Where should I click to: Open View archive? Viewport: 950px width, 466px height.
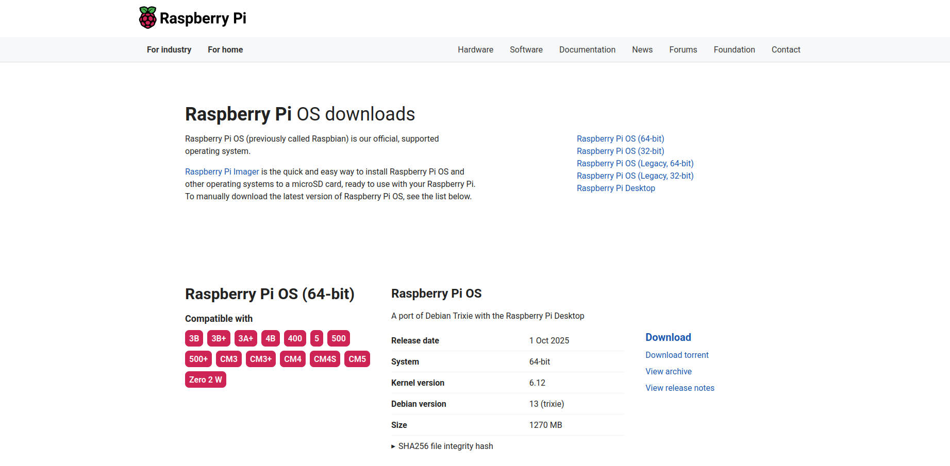click(x=668, y=371)
